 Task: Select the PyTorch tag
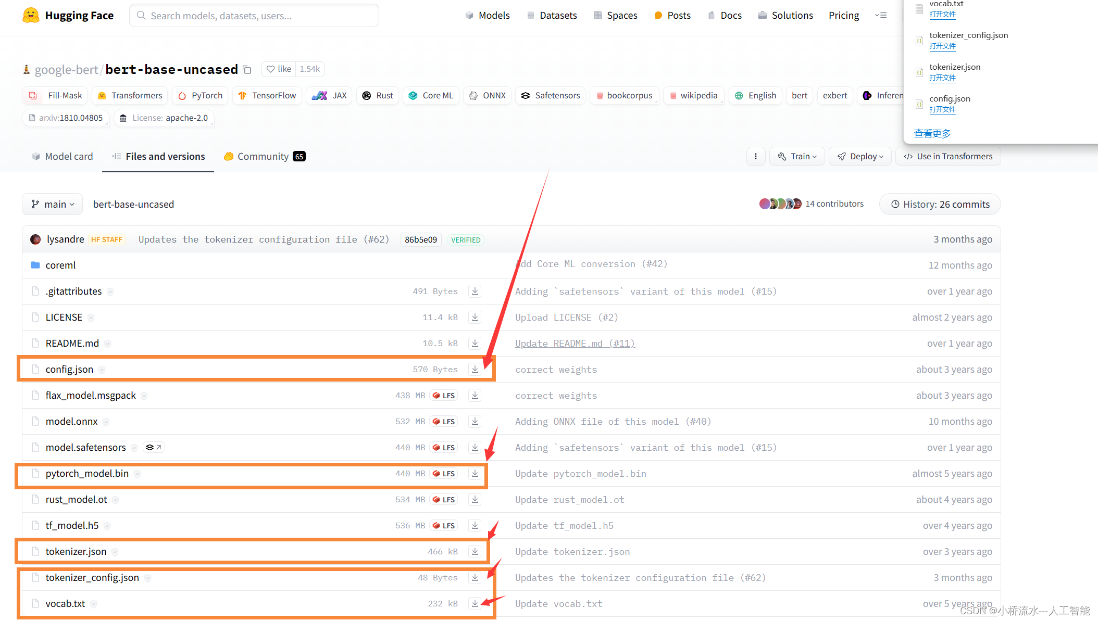click(x=201, y=95)
